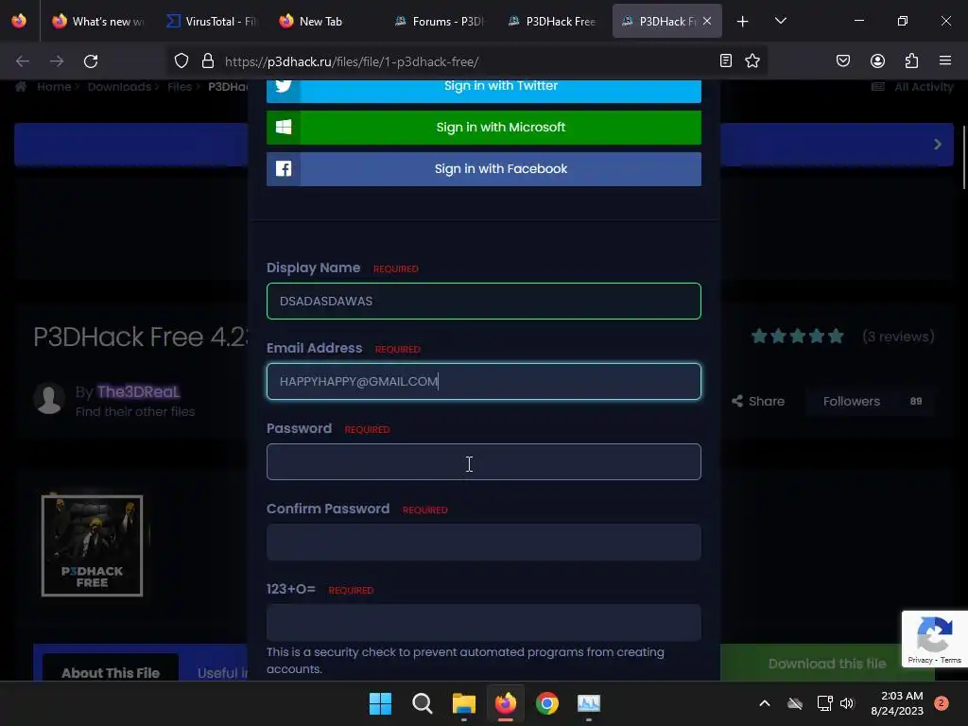Close the active P3DHack tab
Image resolution: width=968 pixels, height=726 pixels.
pyautogui.click(x=707, y=21)
